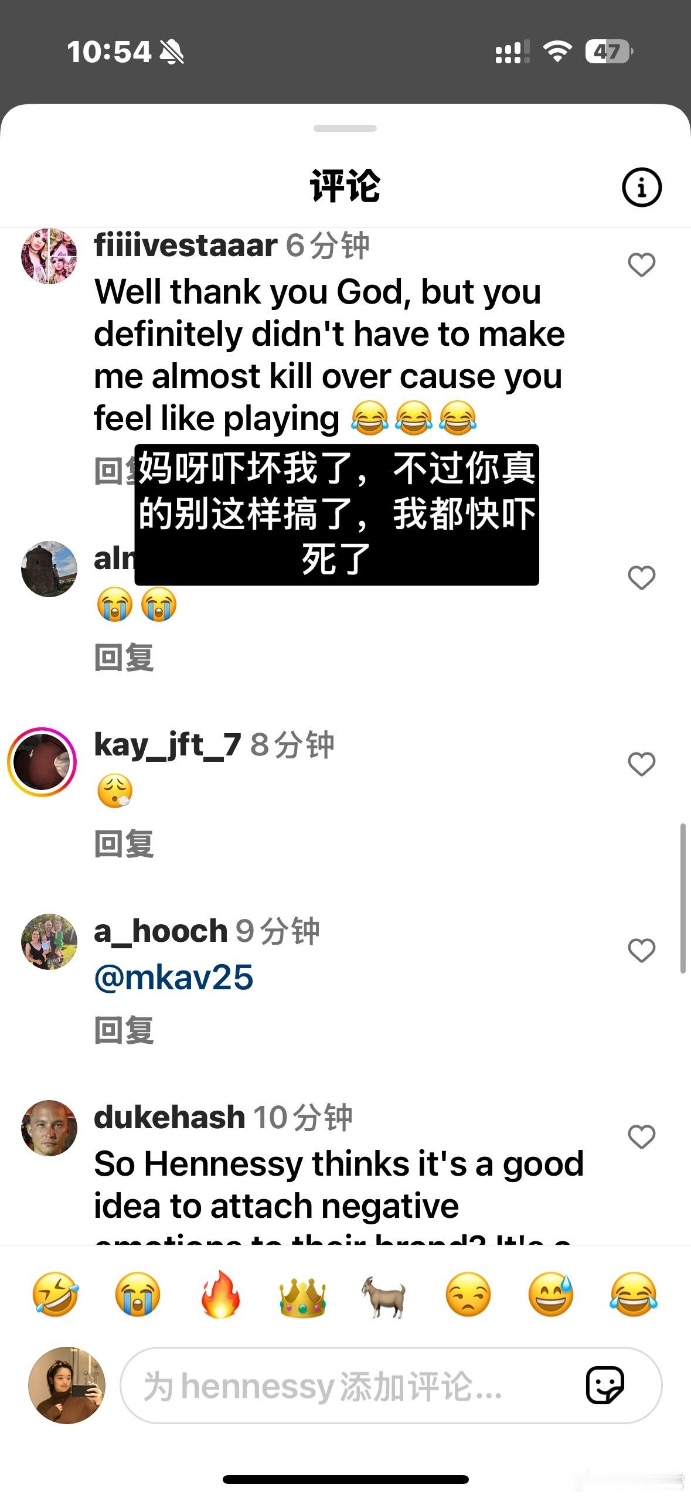The image size is (691, 1498).
Task: Like kay_jft_7's comment with the heart
Action: (641, 764)
